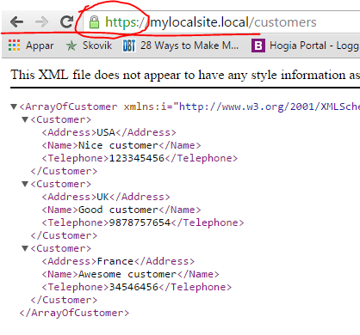Collapse the Customer node with UK address
Viewport: 360px width, 335px height.
[x=25, y=184]
